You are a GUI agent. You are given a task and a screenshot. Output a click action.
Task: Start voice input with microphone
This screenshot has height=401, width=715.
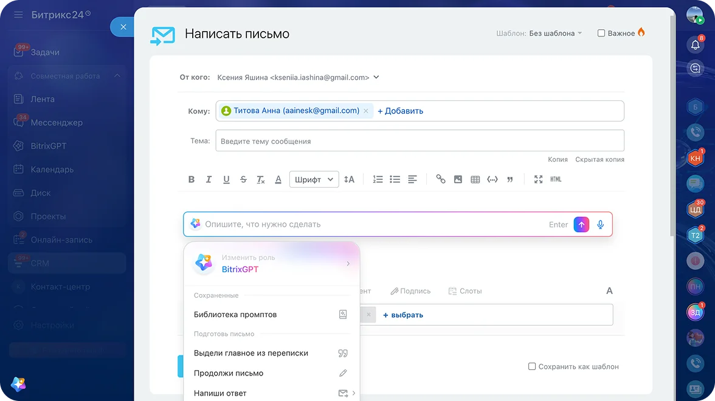coord(601,224)
